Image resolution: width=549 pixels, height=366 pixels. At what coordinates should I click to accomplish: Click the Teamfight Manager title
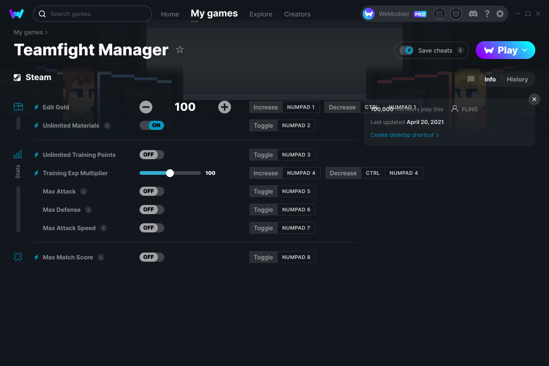[x=91, y=49]
